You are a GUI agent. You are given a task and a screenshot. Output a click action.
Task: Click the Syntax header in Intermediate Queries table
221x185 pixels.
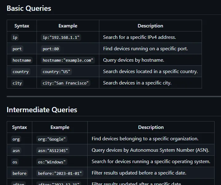click(19, 127)
